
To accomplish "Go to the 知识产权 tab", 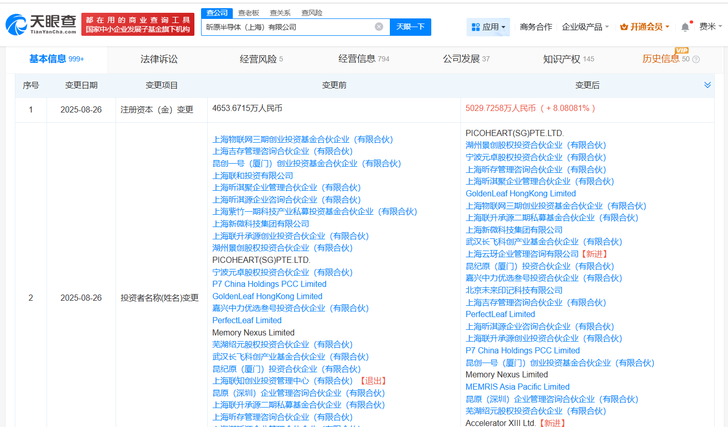I will (561, 59).
